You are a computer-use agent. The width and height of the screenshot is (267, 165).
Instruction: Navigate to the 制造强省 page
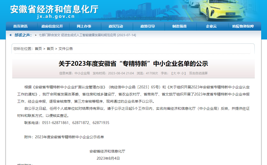[x=179, y=26]
